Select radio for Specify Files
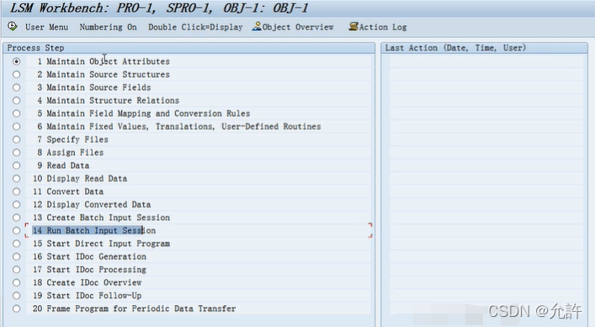The height and width of the screenshot is (327, 595). pyautogui.click(x=16, y=139)
